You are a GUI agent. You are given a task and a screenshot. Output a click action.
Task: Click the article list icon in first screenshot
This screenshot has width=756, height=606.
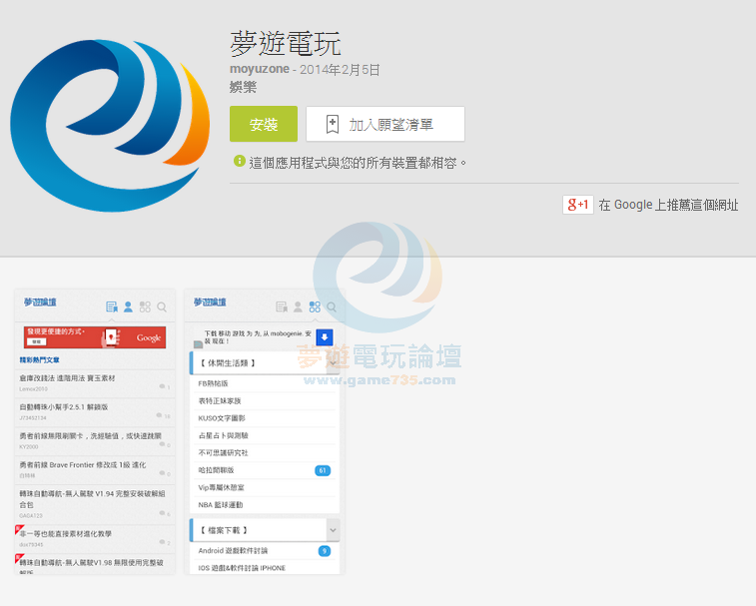pos(112,306)
